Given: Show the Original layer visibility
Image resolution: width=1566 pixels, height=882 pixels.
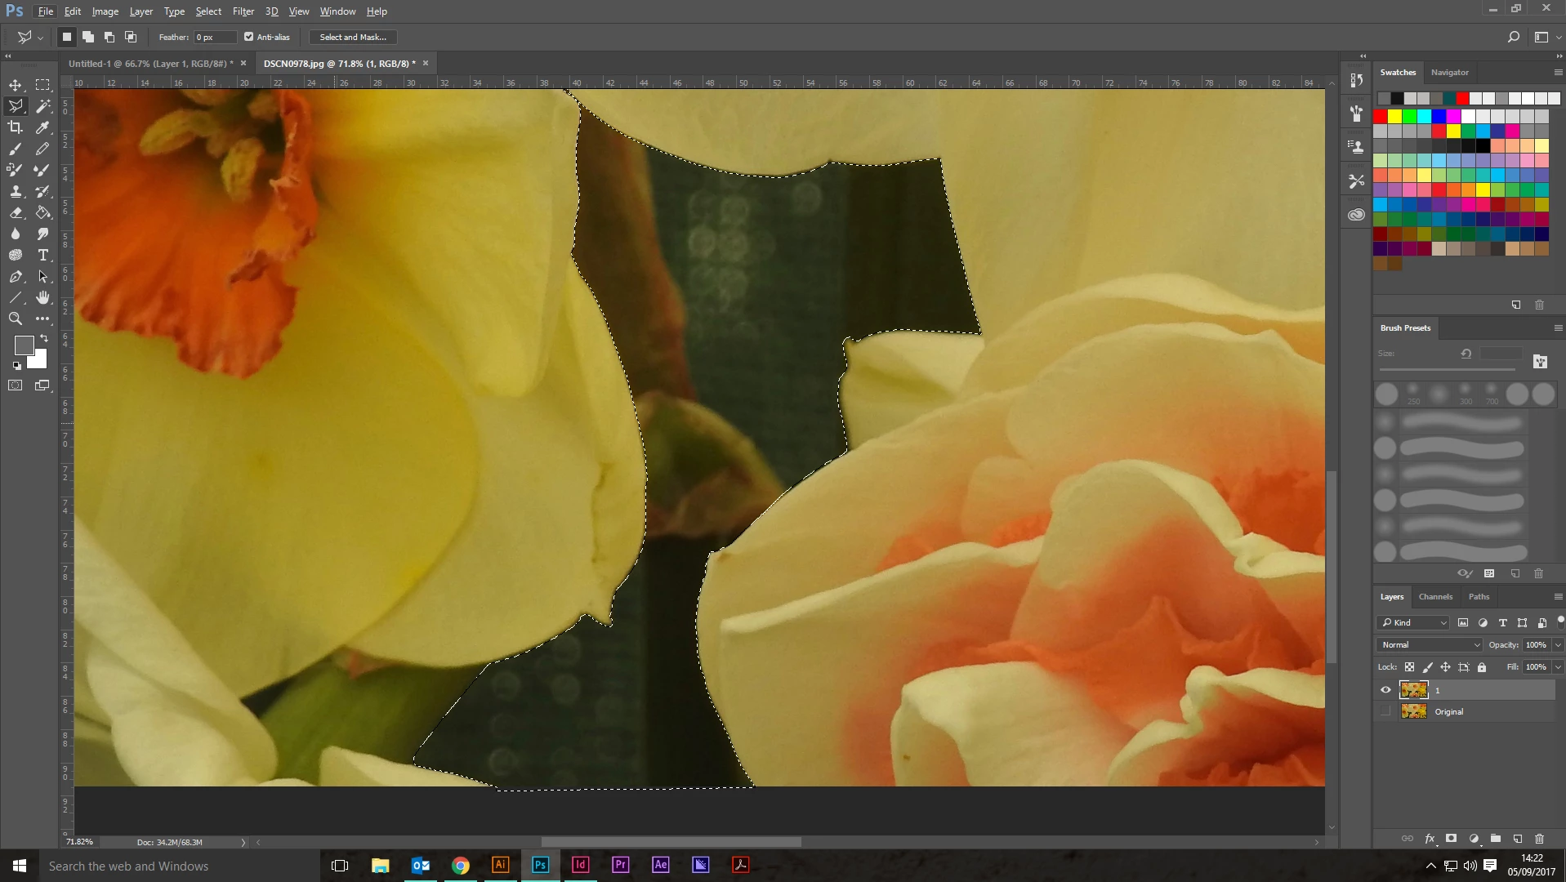Looking at the screenshot, I should [1385, 711].
